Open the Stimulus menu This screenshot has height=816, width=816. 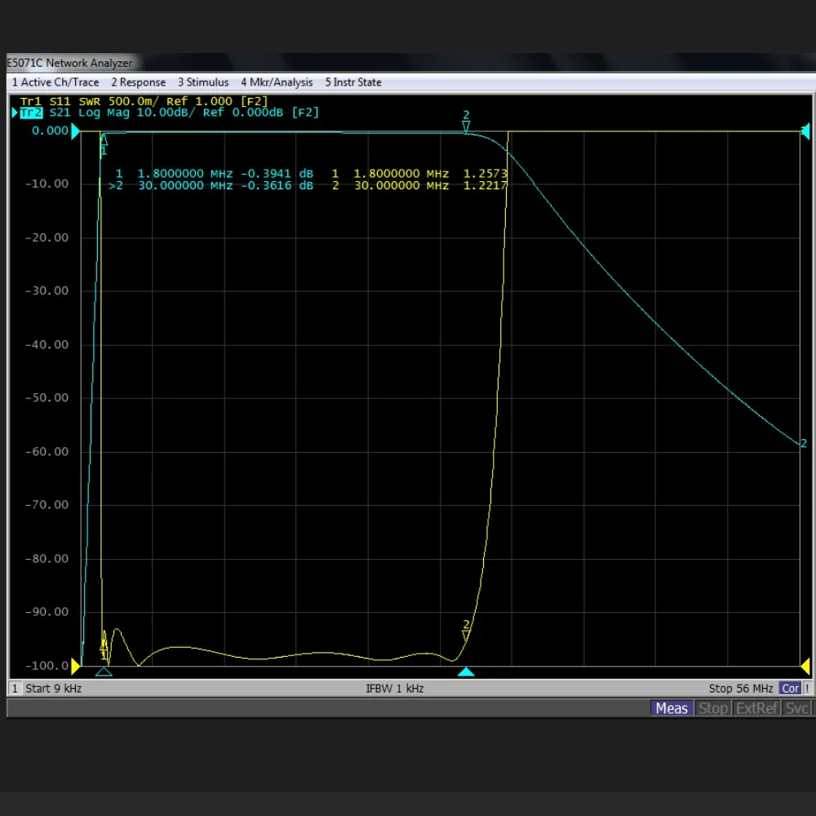point(203,82)
